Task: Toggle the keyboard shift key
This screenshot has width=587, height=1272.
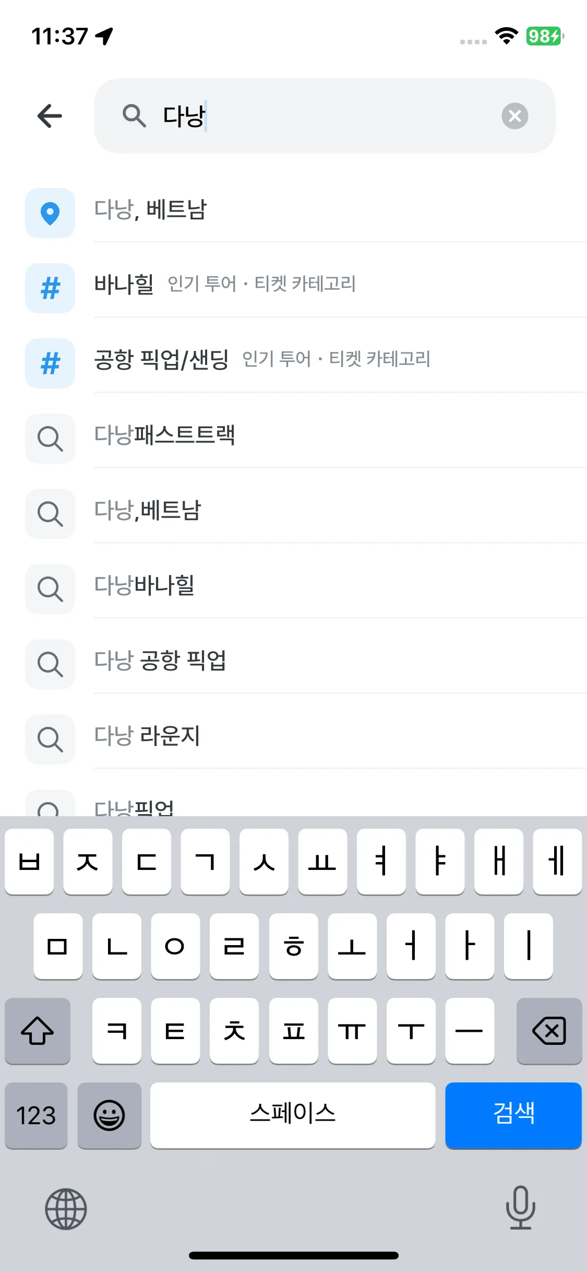Action: [38, 1031]
